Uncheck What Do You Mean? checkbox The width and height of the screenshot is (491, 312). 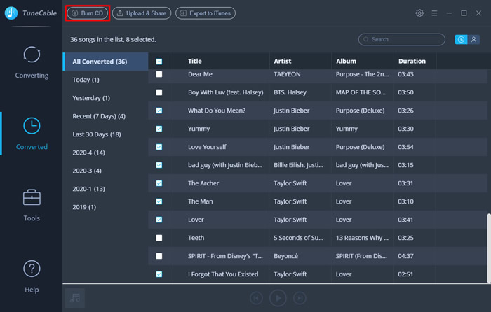[159, 111]
